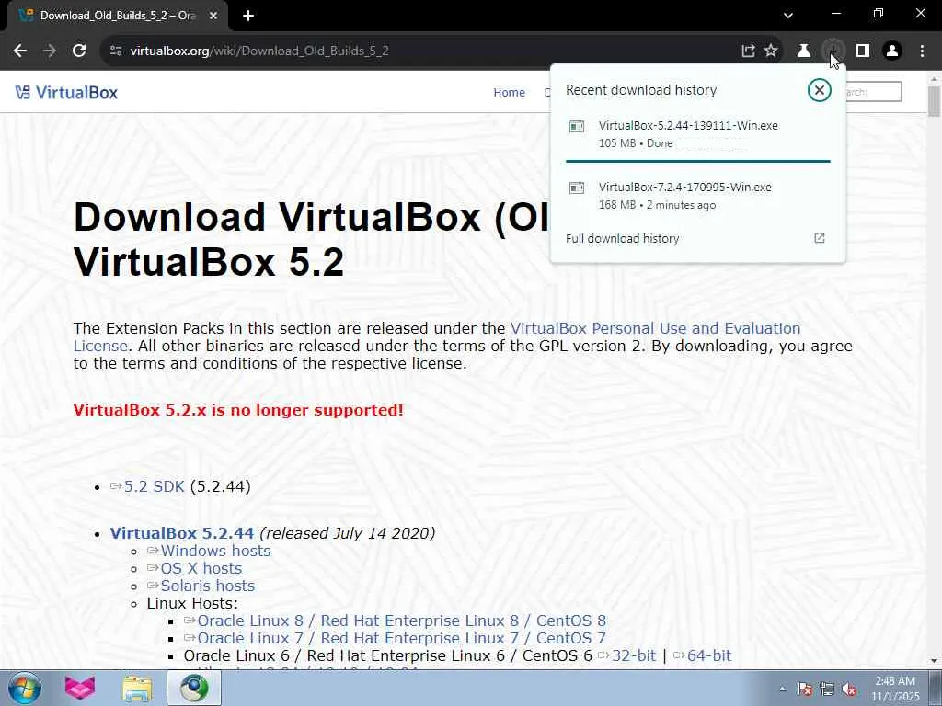Open the network tray icon

click(827, 689)
